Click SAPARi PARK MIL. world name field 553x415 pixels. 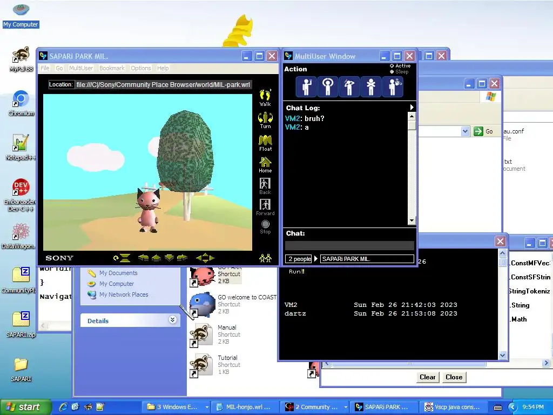coord(367,259)
